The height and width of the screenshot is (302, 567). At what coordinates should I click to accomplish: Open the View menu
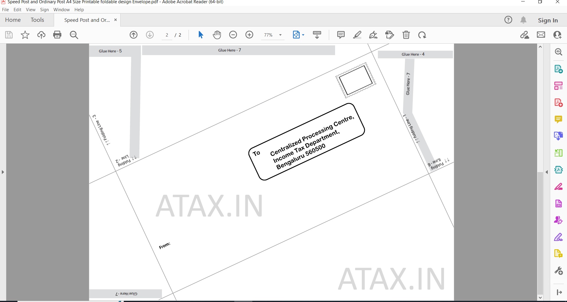point(31,9)
